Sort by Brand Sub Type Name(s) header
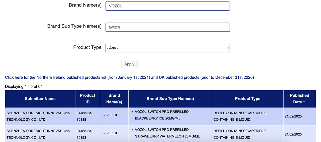Image resolution: width=321 pixels, height=142 pixels. 170,99
